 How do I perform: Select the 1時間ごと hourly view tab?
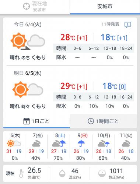[104, 121]
